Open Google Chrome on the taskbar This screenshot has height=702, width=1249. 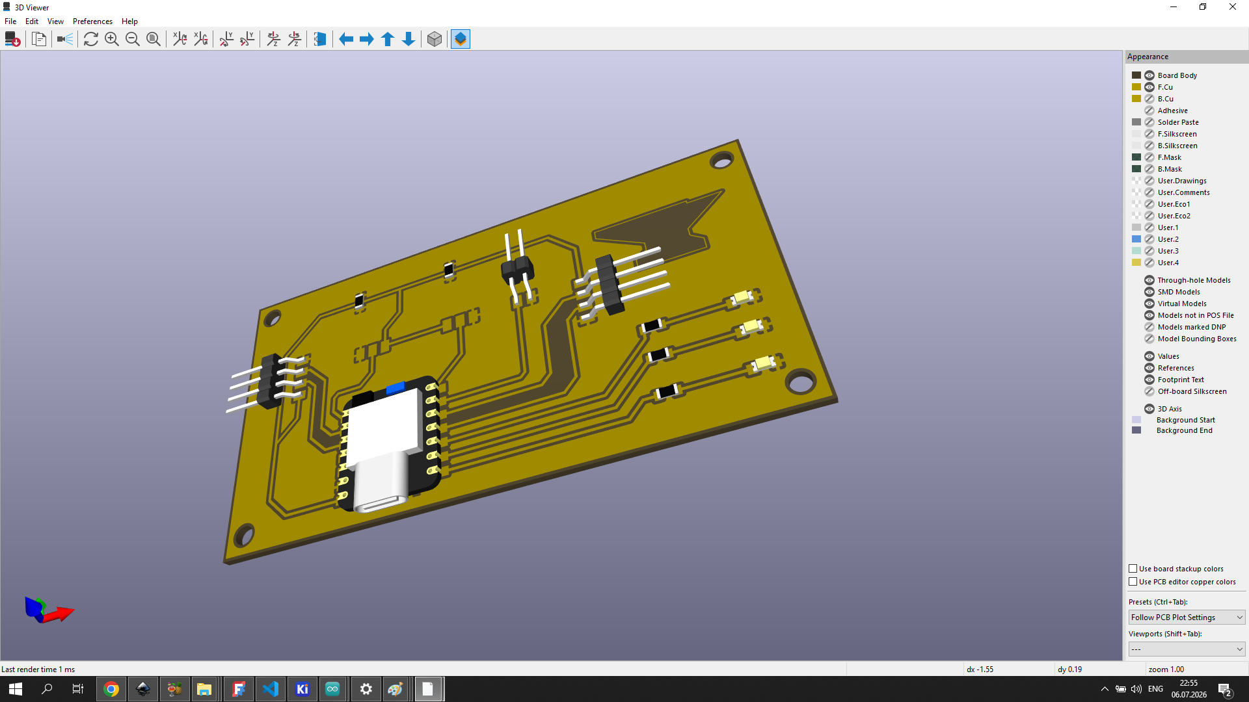coord(111,689)
